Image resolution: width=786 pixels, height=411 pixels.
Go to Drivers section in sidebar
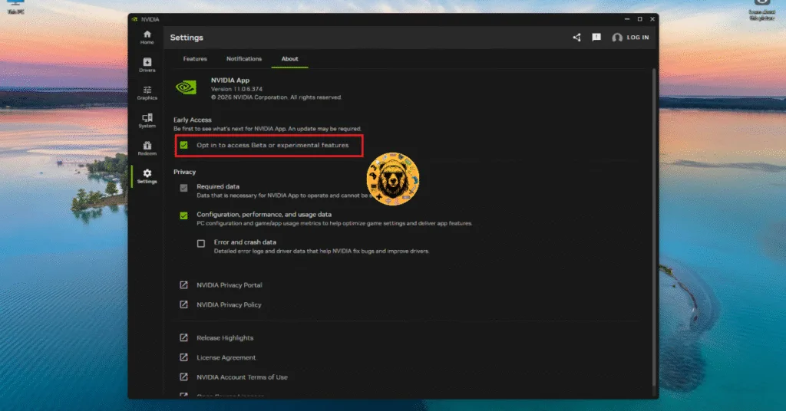(147, 65)
